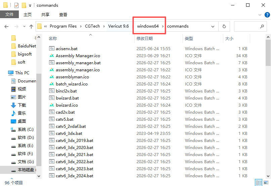
Task: Select catv6_3dx_2023.bat file name
Action: pyautogui.click(x=75, y=169)
